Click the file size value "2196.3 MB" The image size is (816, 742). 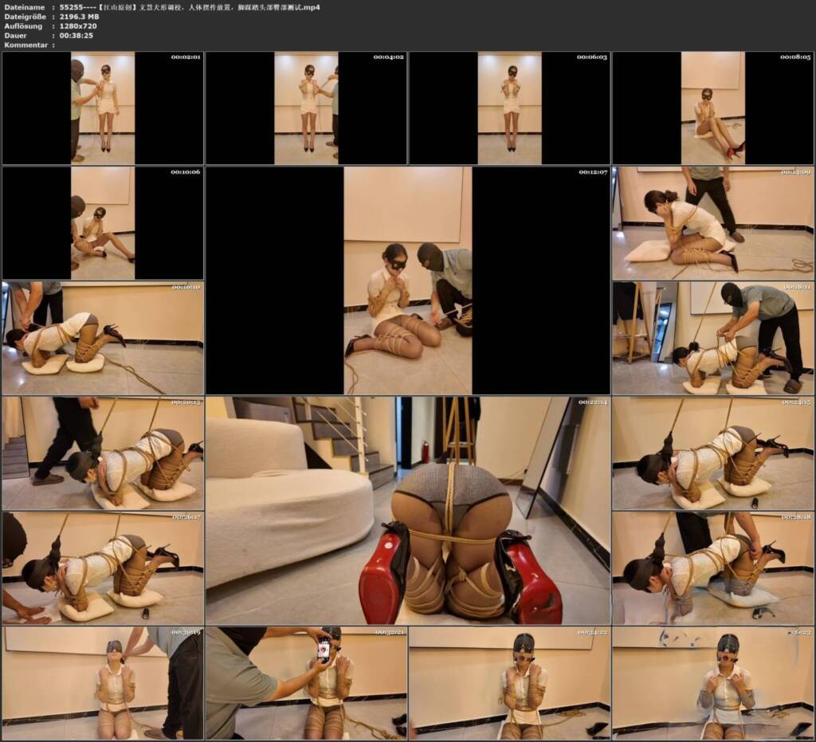[x=79, y=17]
